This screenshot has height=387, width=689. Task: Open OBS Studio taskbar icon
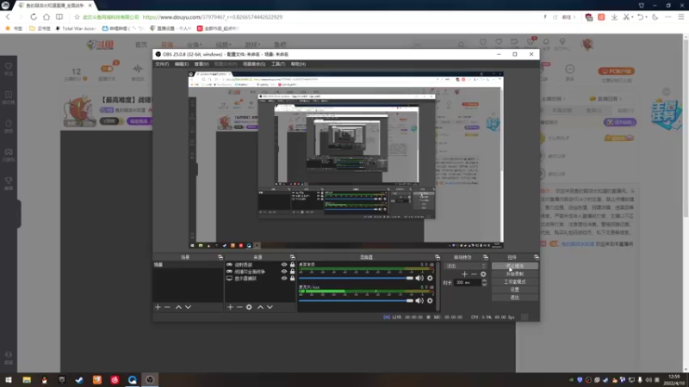pos(150,379)
